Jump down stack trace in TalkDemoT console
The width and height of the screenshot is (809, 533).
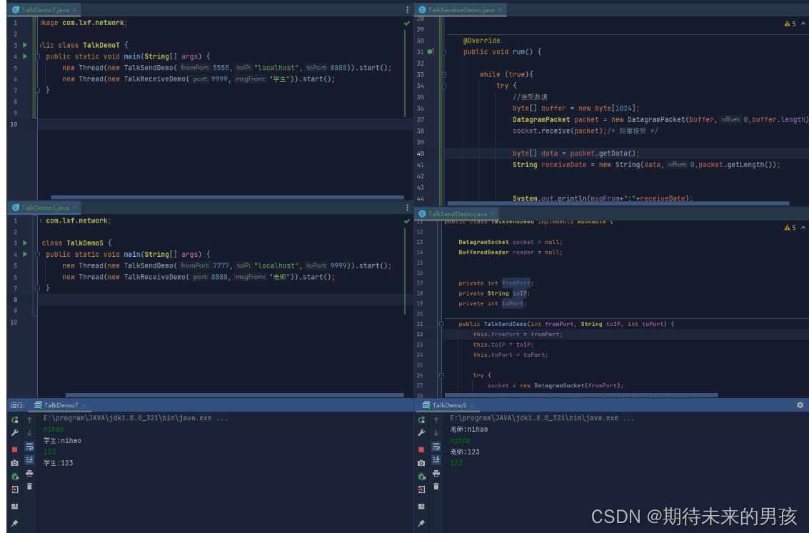point(29,433)
